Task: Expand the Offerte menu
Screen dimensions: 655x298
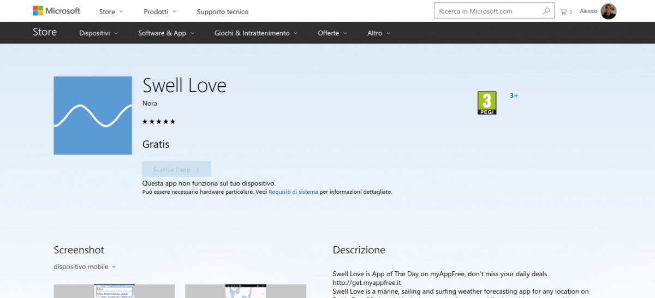Action: pos(332,33)
